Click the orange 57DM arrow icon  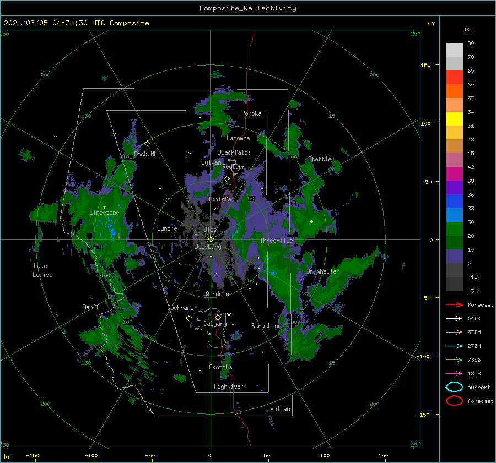click(454, 332)
